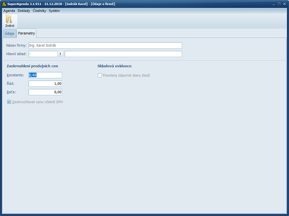Minimize the SuperAgenda window
Image resolution: width=289 pixels, height=216 pixels.
[274, 4]
